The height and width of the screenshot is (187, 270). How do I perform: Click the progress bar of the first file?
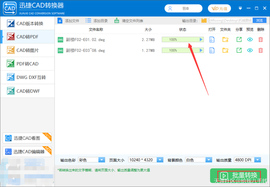pyautogui.click(x=183, y=39)
